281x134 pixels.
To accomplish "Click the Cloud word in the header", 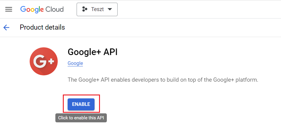I will 54,9.
